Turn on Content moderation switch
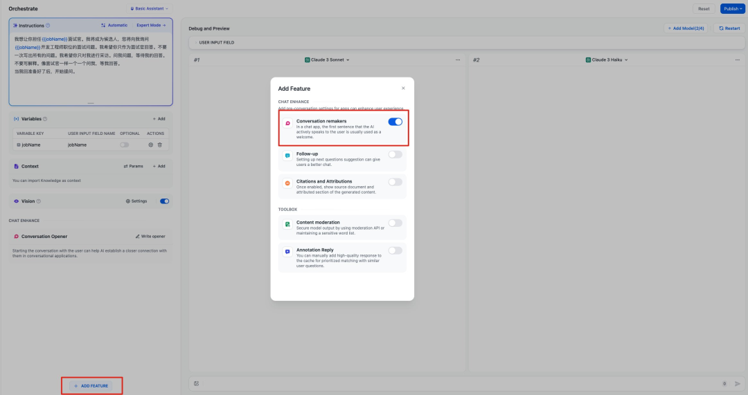 [x=395, y=223]
